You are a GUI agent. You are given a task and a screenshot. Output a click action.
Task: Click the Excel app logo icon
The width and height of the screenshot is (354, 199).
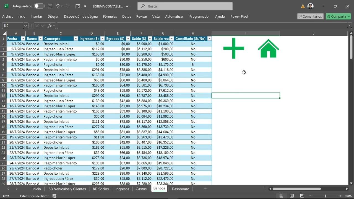(6, 6)
